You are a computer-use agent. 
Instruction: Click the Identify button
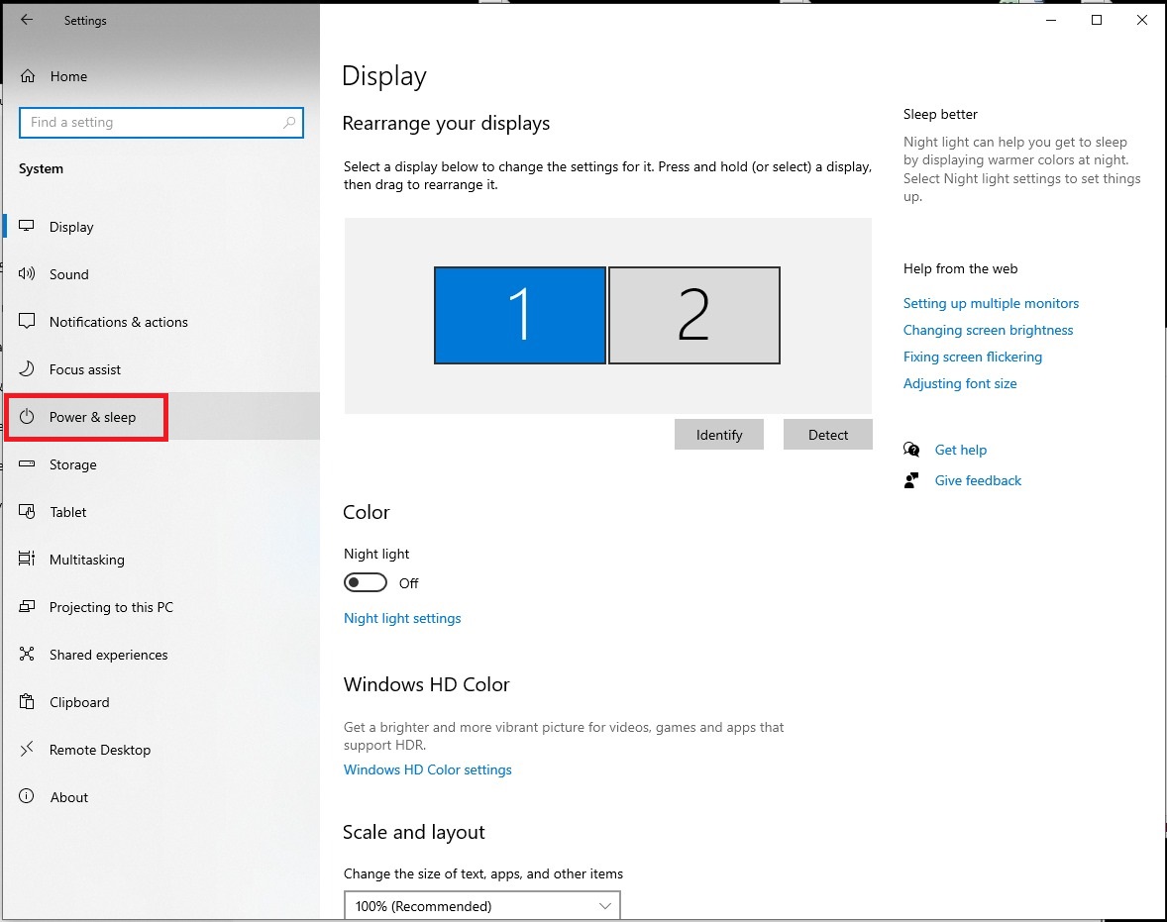coord(719,435)
